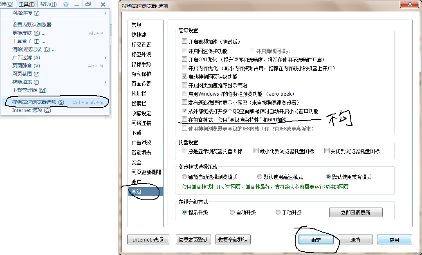Choose 自动升级 upgrade option

(232, 212)
